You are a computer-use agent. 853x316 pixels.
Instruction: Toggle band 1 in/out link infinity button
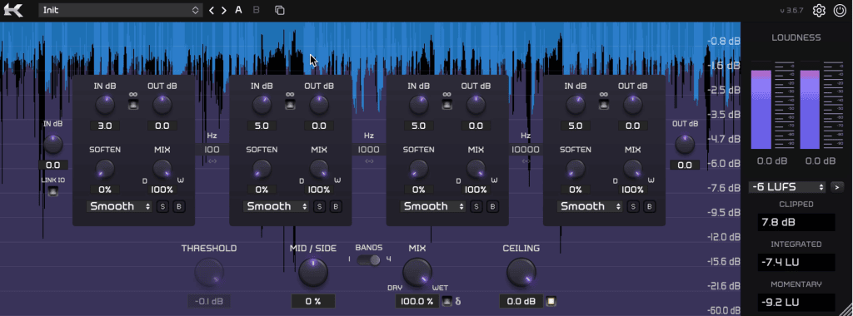133,104
